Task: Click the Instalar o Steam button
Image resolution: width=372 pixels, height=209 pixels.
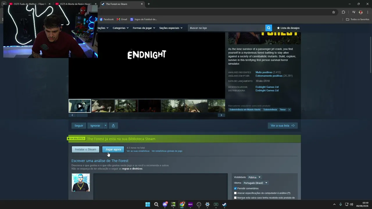Action: point(85,149)
